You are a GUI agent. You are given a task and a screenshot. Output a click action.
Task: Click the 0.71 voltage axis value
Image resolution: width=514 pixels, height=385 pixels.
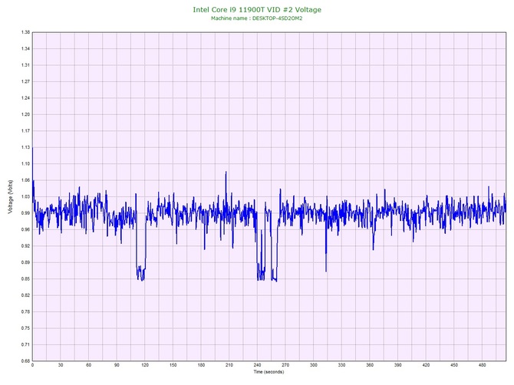[x=25, y=344]
